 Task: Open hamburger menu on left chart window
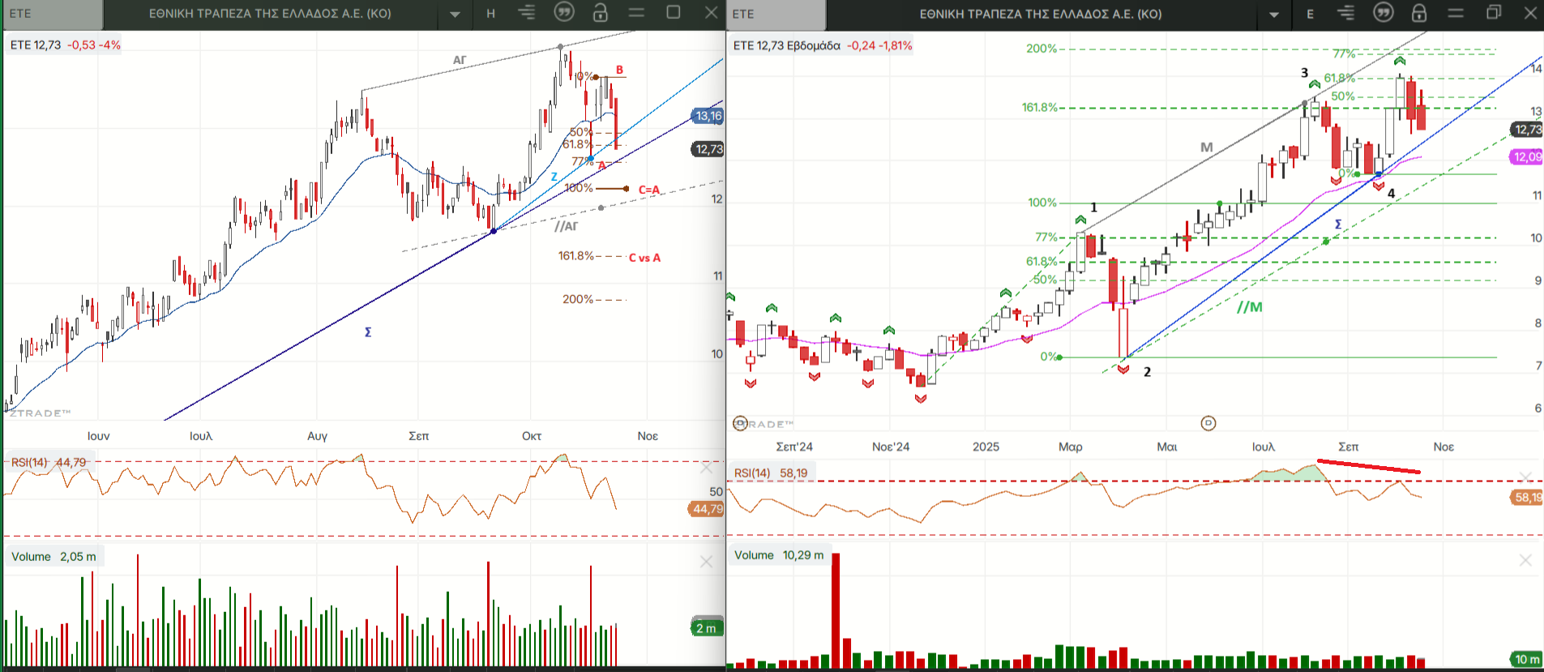point(636,12)
